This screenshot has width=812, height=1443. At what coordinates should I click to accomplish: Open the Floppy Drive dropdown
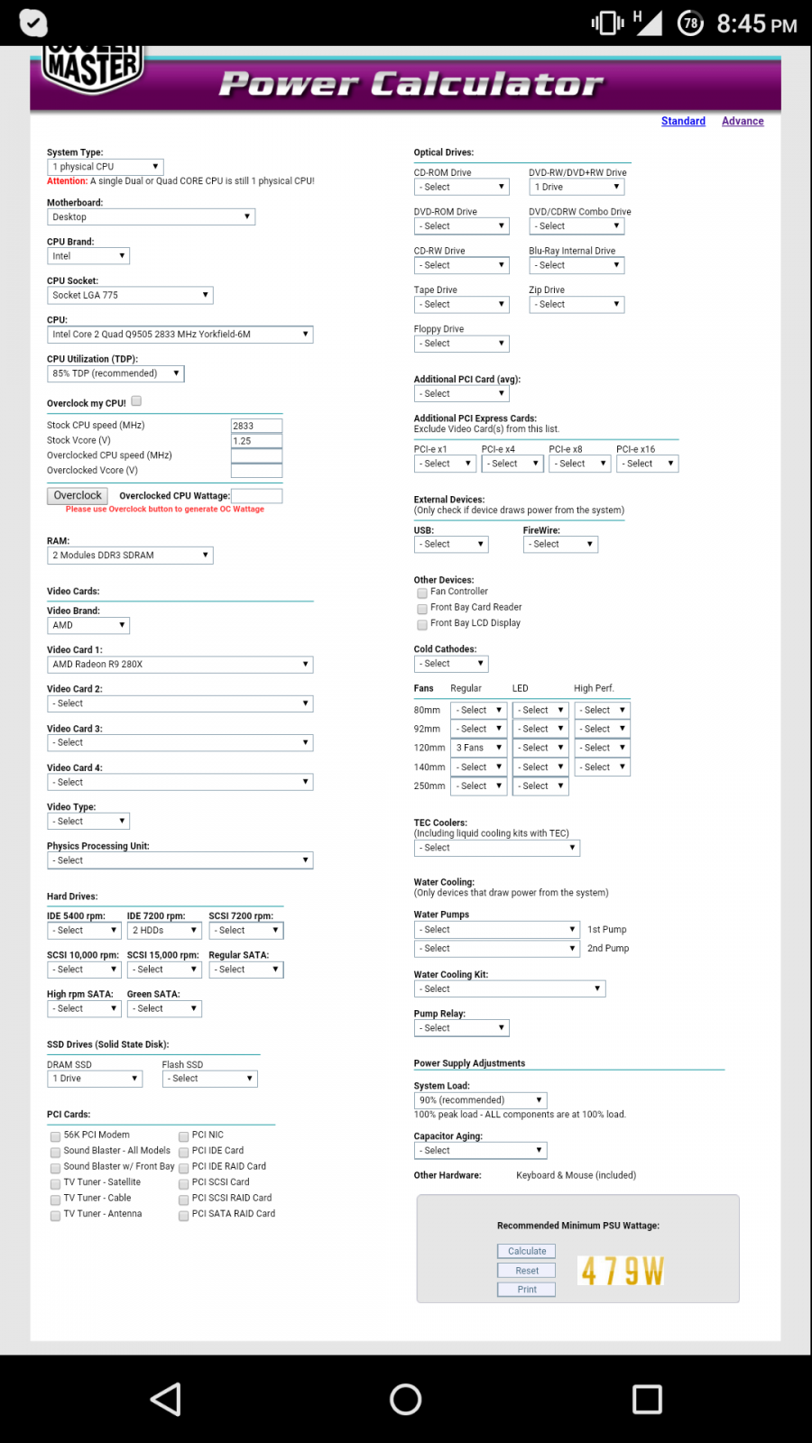462,344
